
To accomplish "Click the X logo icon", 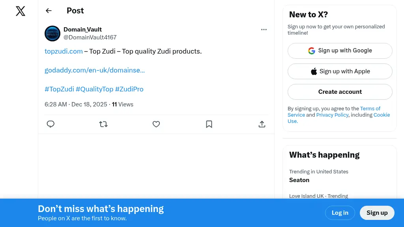I will 21,11.
